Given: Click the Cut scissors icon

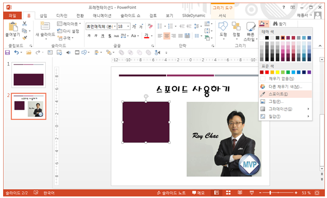Looking at the screenshot, I should pos(24,23).
